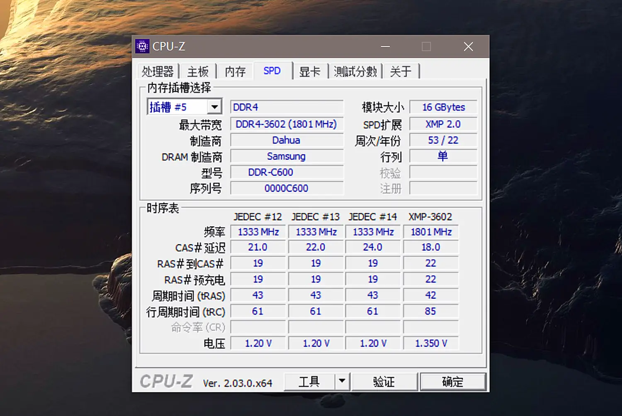The width and height of the screenshot is (622, 416).
Task: Click the CPU-Z app icon in title bar
Action: tap(142, 46)
